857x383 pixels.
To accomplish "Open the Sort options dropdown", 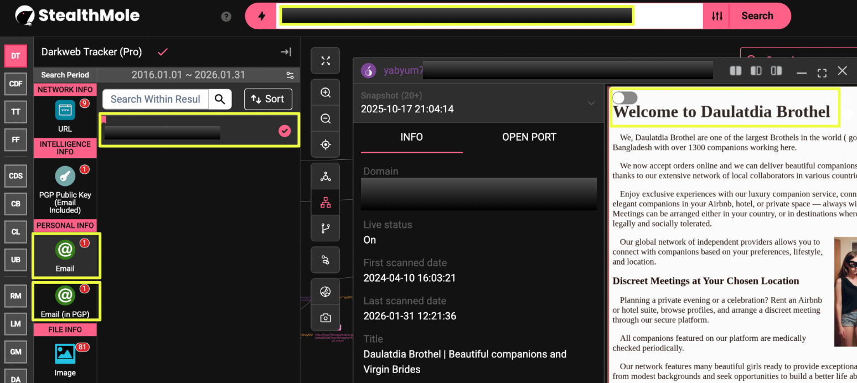I will coord(268,99).
